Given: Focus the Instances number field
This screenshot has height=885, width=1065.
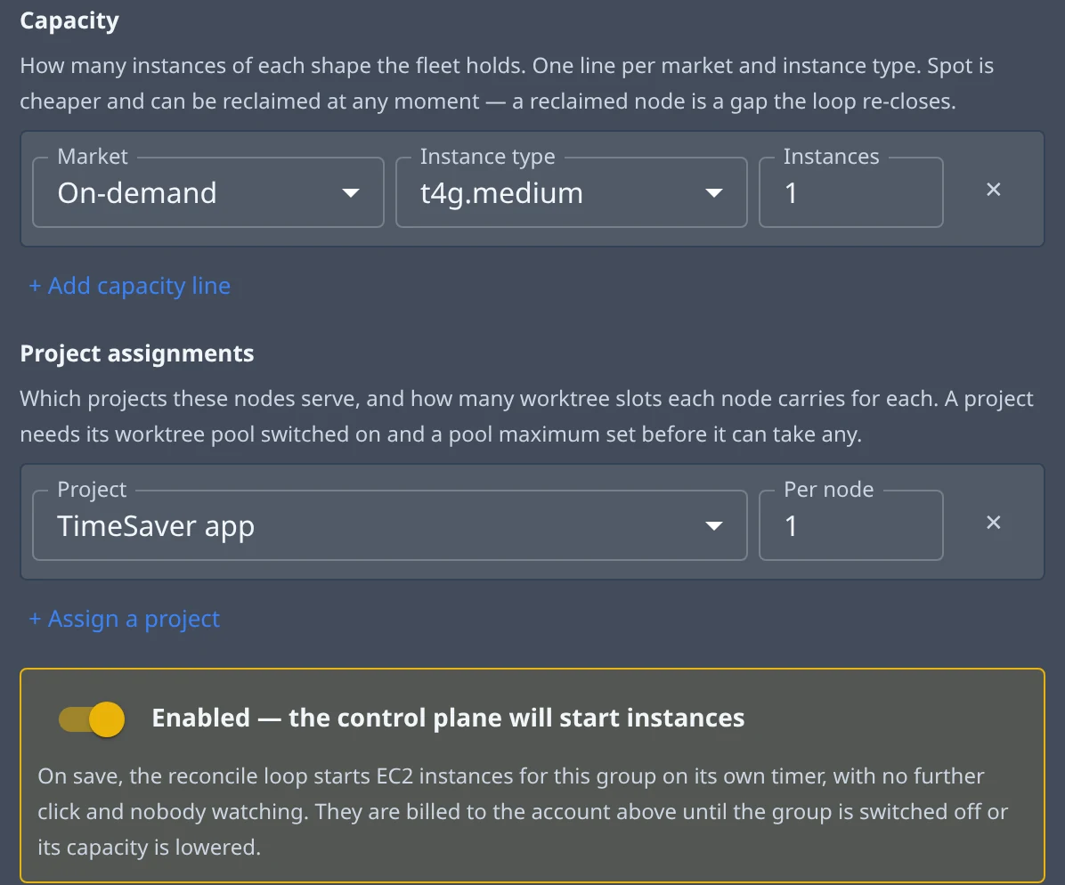Looking at the screenshot, I should [851, 193].
